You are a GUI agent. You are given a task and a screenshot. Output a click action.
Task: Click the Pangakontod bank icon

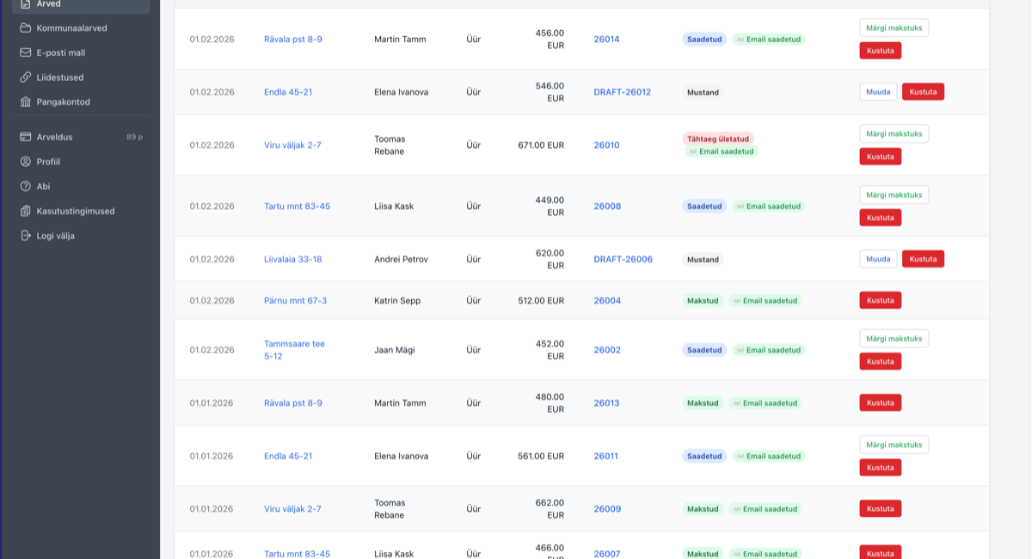tap(26, 101)
